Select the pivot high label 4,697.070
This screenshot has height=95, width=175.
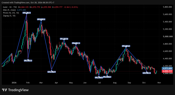point(126,46)
